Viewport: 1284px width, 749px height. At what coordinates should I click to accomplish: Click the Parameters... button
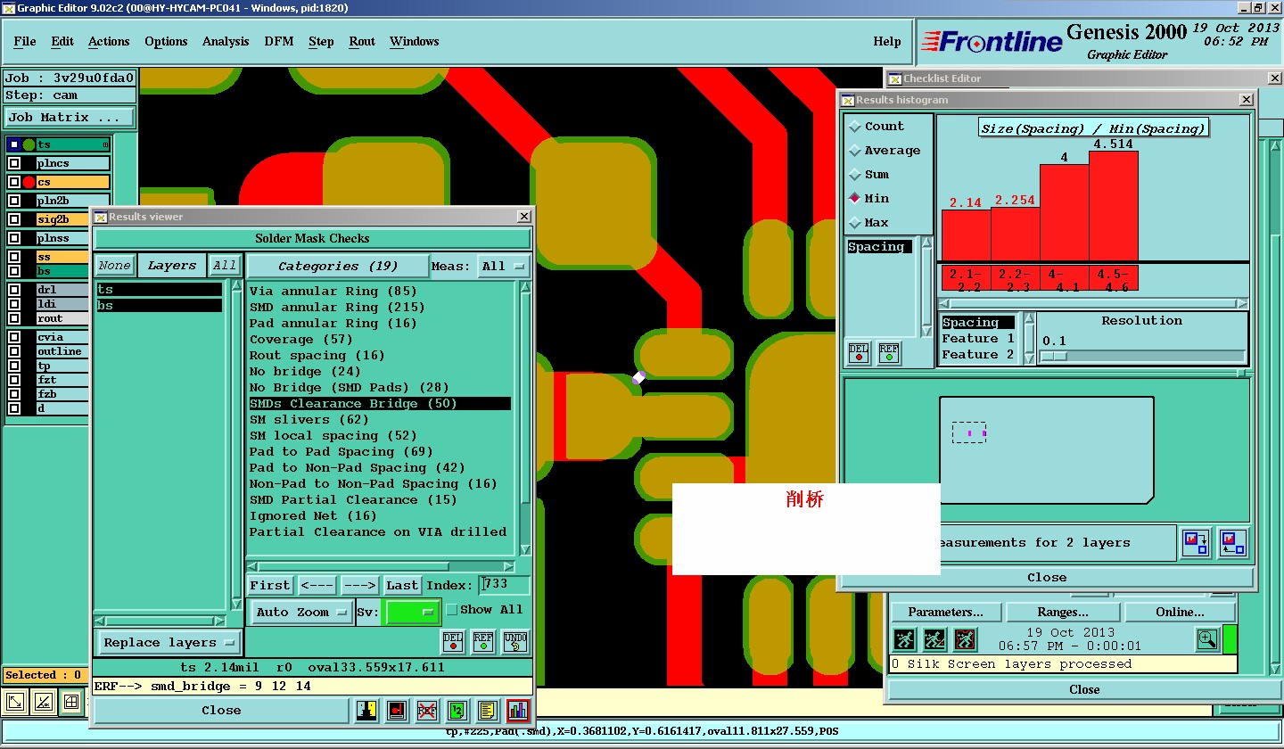tap(945, 613)
